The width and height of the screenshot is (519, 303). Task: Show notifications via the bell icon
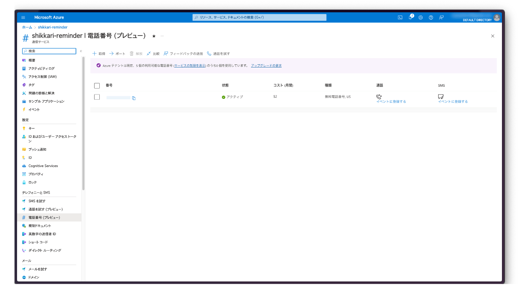(x=411, y=17)
